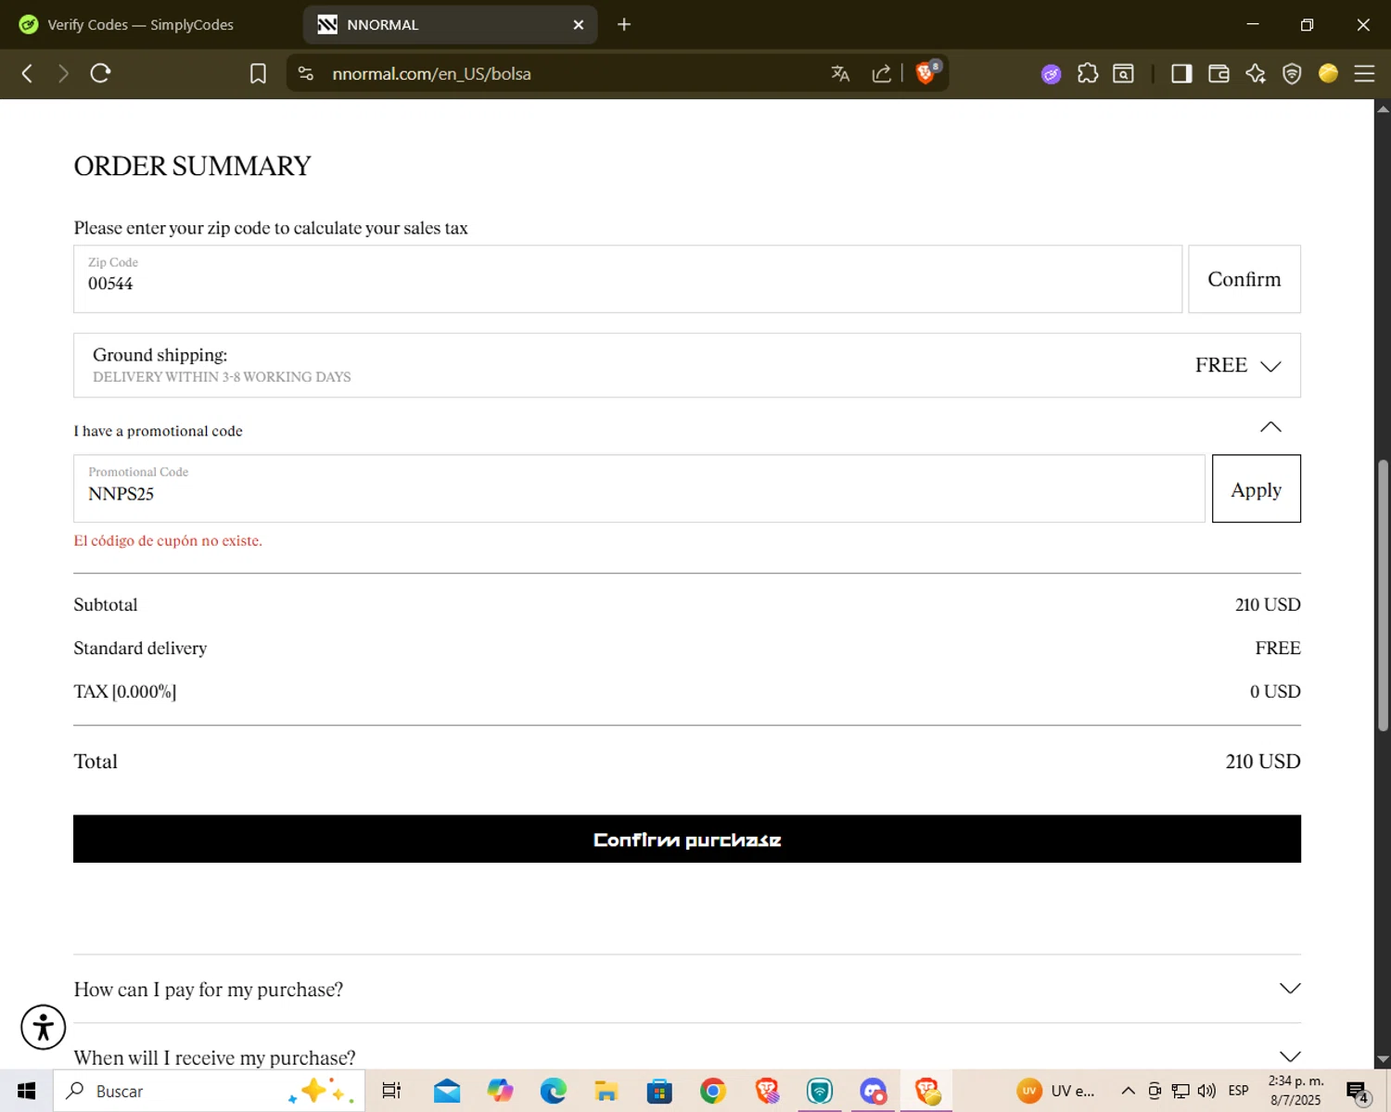Screen dimensions: 1391x1112
Task: Open Google Chrome from taskbar
Action: pos(713,1091)
